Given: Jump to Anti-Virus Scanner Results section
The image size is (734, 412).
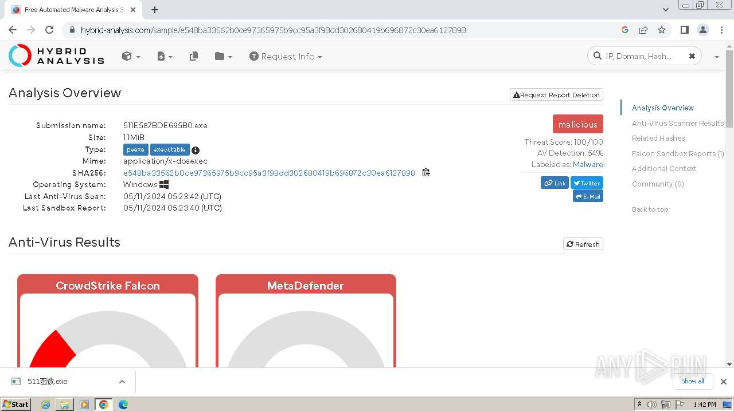Looking at the screenshot, I should (678, 123).
